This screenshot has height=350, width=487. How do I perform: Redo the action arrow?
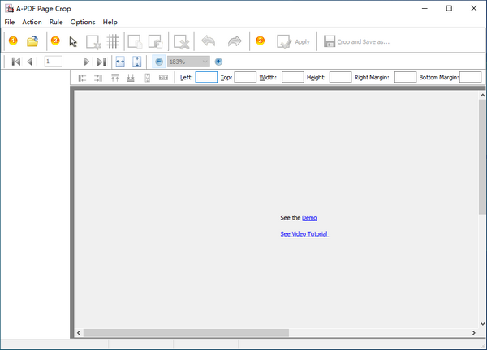(235, 41)
